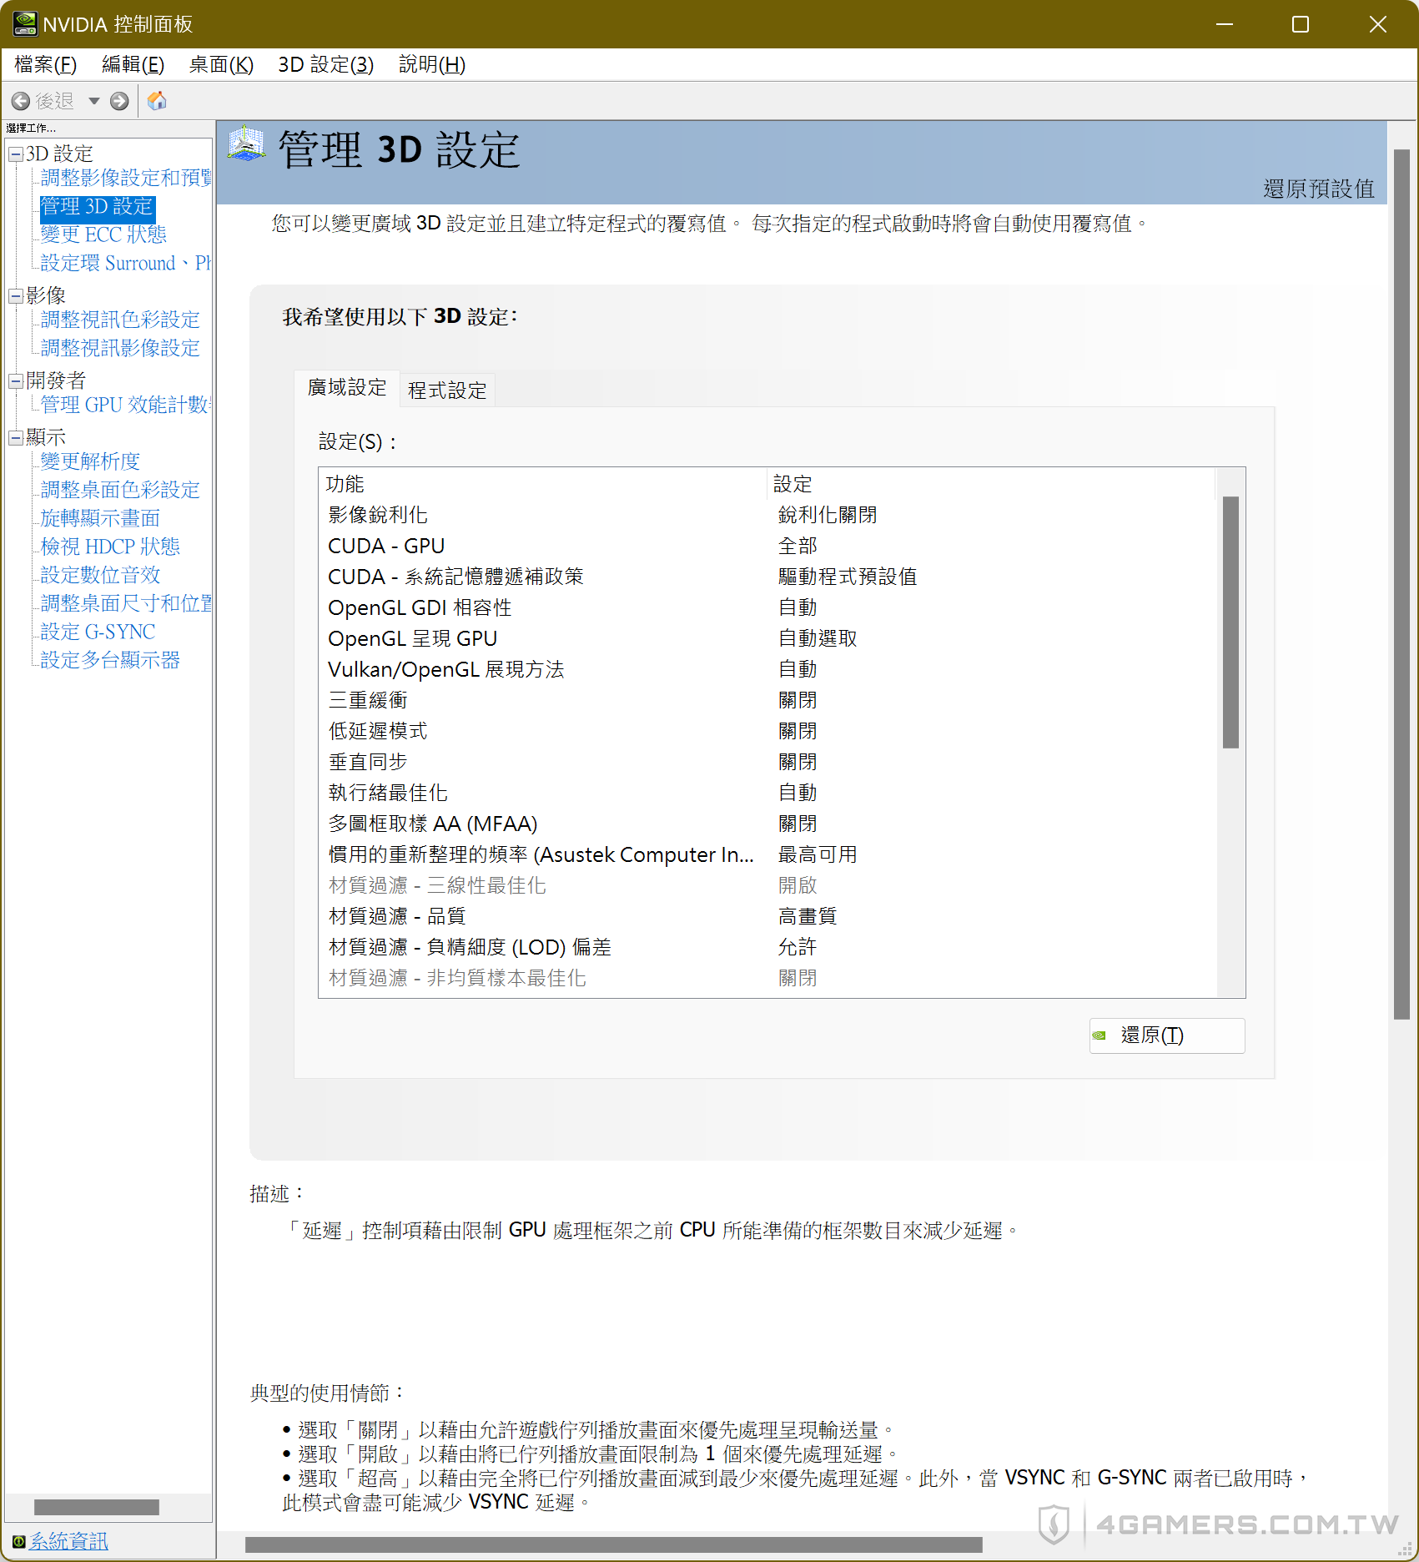
Task: Click 驅動程式預設值 value cell
Action: click(x=848, y=577)
